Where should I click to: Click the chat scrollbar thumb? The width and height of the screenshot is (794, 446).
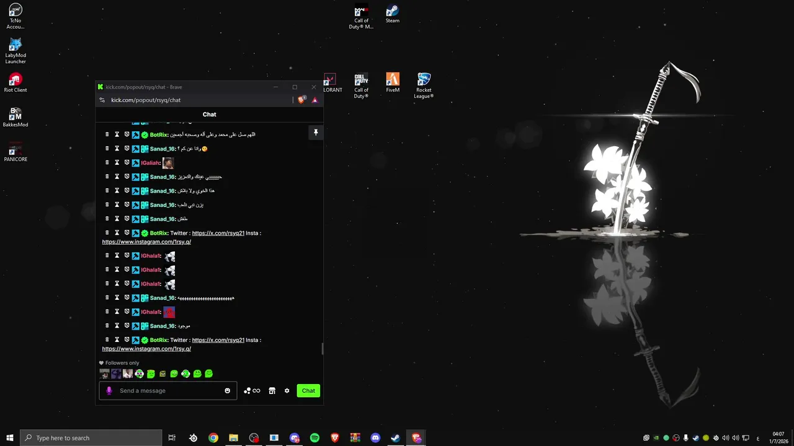(x=322, y=349)
